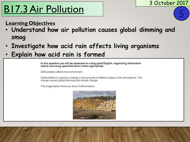Click the Explain how acid rain is formed line

pyautogui.click(x=58, y=55)
